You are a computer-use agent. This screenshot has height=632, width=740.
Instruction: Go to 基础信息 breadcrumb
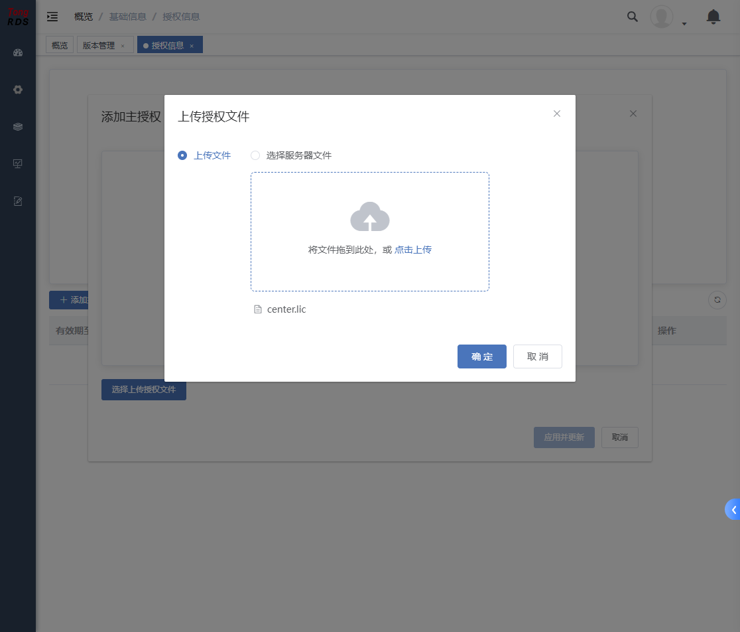click(127, 17)
